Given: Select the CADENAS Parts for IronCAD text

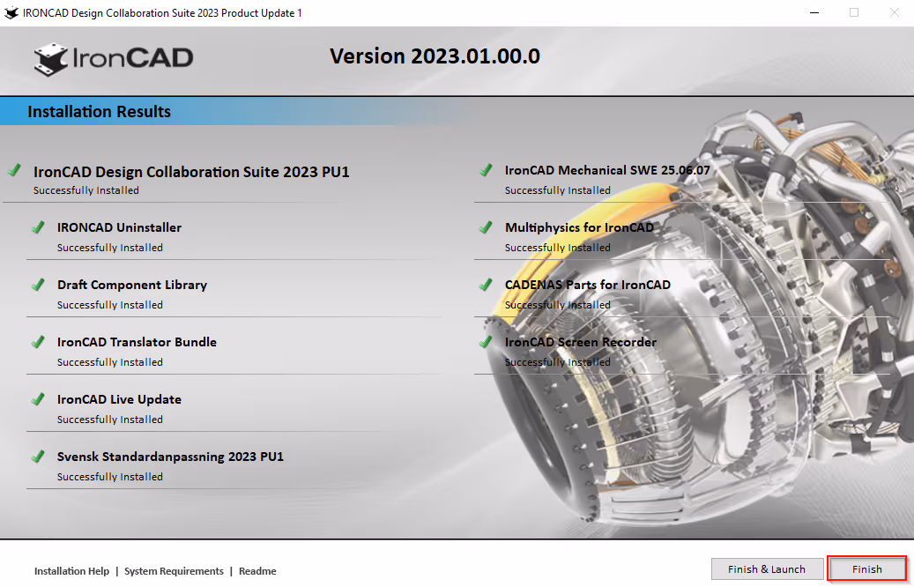Looking at the screenshot, I should point(588,285).
